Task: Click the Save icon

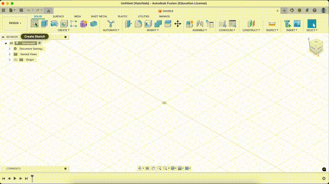Action: 21,10
